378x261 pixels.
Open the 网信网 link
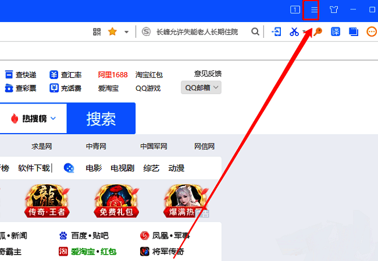(204, 146)
